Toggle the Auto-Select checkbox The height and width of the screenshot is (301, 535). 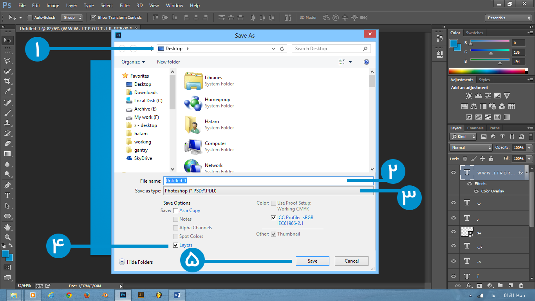coord(29,18)
